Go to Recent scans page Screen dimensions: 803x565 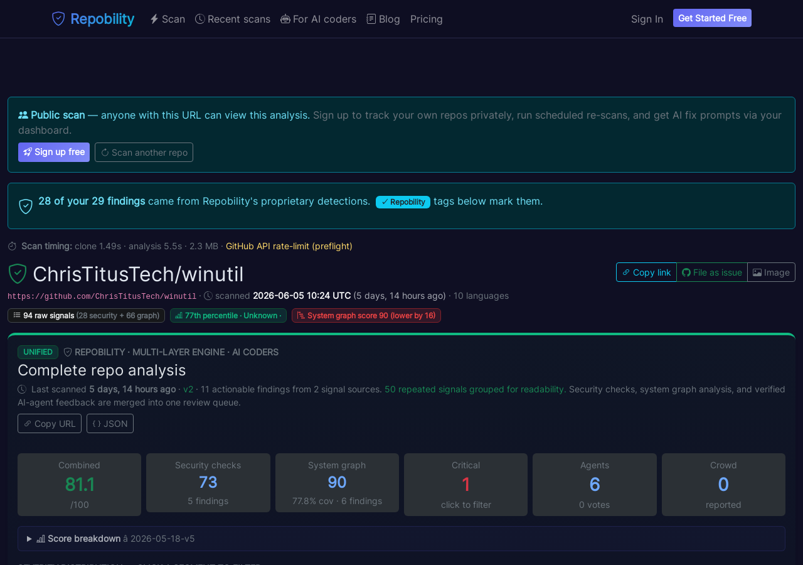click(233, 19)
